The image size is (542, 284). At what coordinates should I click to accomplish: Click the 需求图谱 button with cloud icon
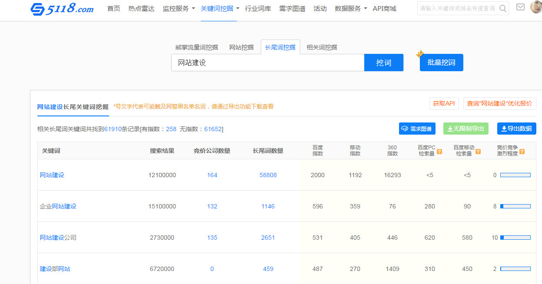417,129
